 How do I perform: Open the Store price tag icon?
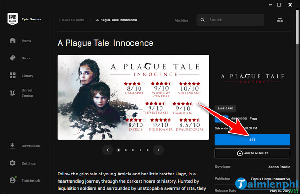(12, 58)
